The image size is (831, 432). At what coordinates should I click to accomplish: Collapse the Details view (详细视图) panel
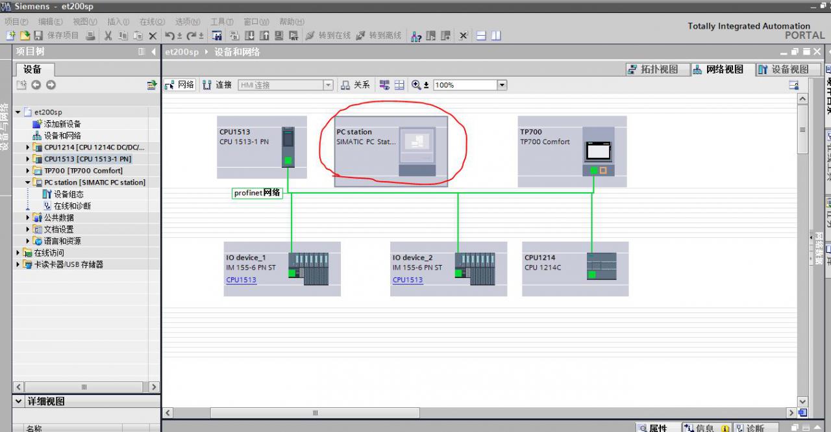tap(19, 401)
